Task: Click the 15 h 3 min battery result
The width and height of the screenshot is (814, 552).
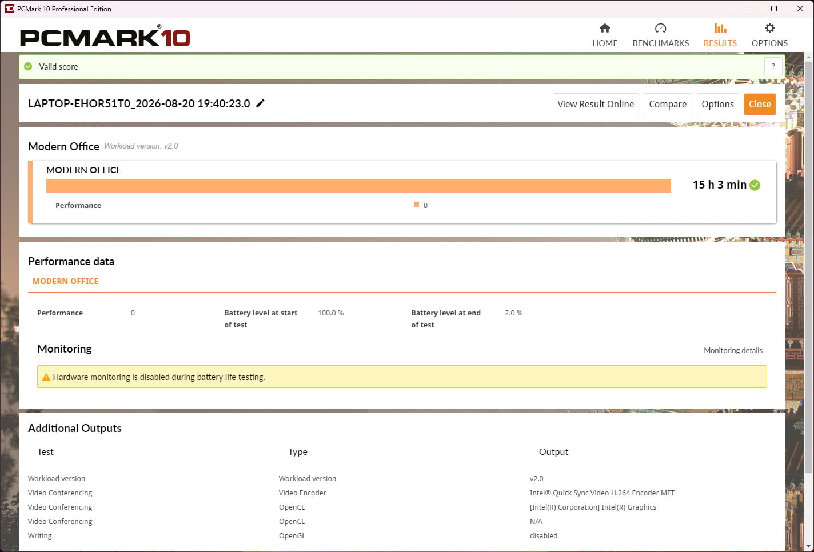Action: [720, 185]
